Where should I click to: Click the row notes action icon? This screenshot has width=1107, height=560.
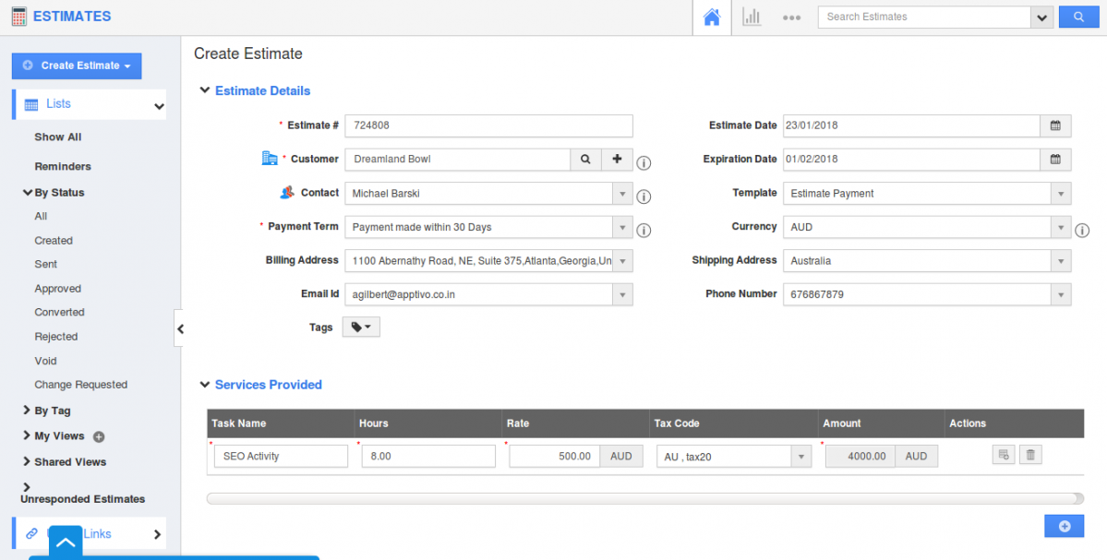click(1003, 455)
